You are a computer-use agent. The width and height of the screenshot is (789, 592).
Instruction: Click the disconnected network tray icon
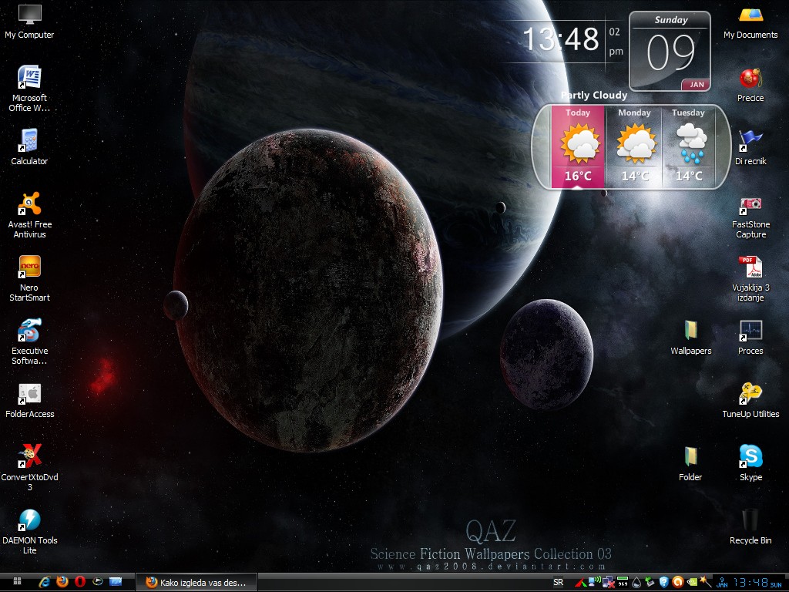pos(609,583)
